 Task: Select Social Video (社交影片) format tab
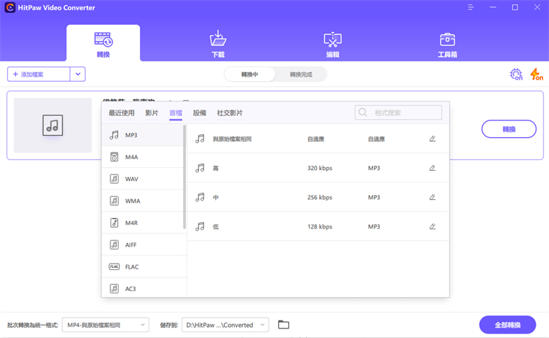coord(230,112)
